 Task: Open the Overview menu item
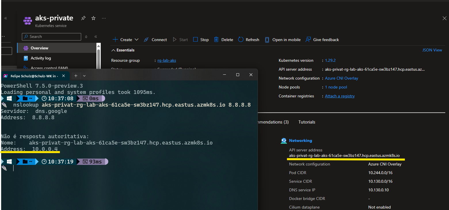tap(57, 48)
